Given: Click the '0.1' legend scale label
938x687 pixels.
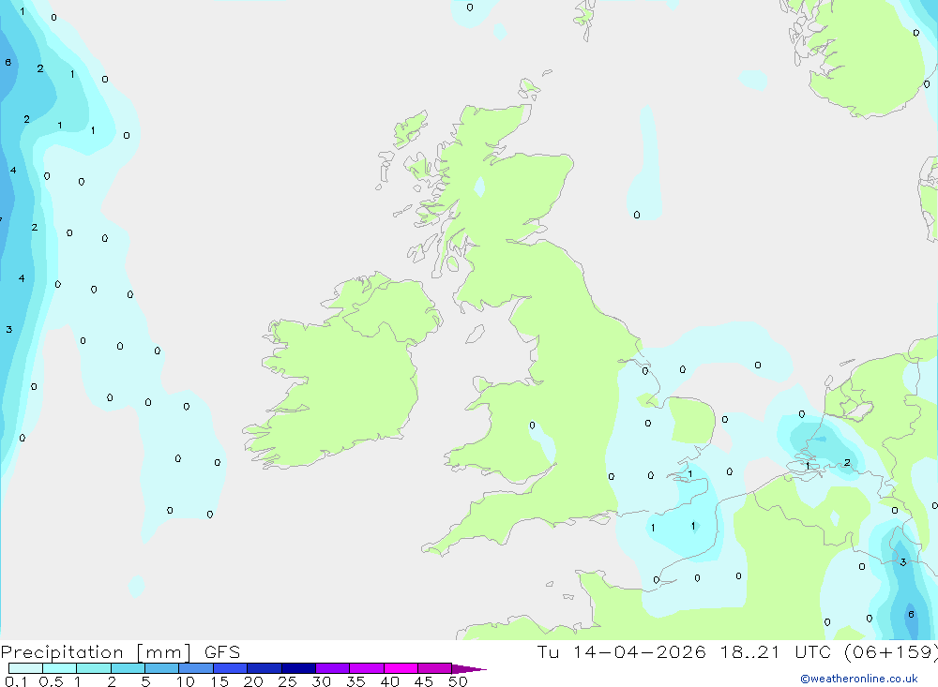Looking at the screenshot, I should 16,681.
